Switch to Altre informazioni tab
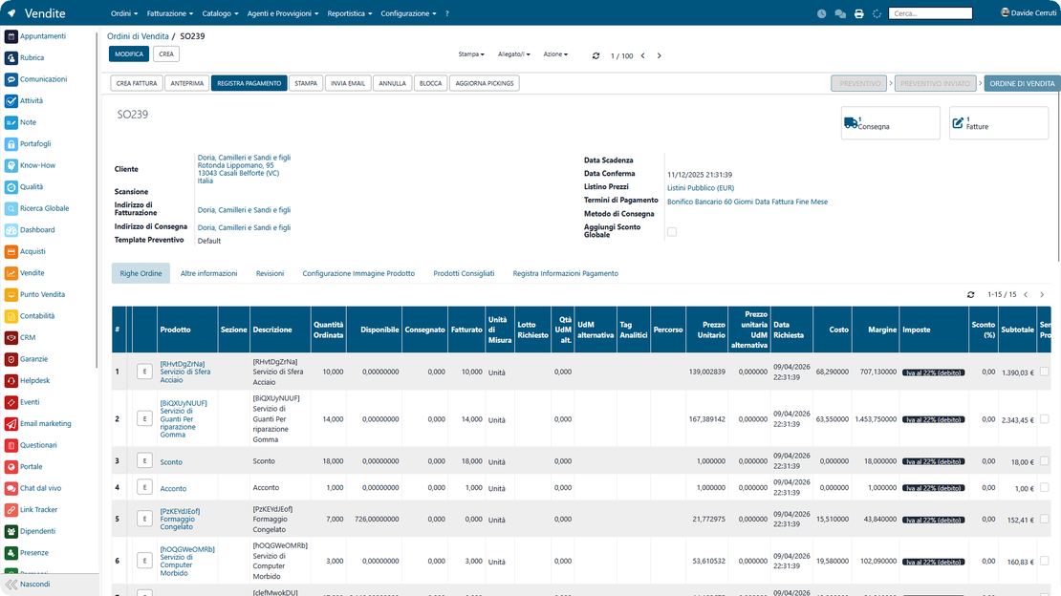The height and width of the screenshot is (596, 1061). pos(209,273)
